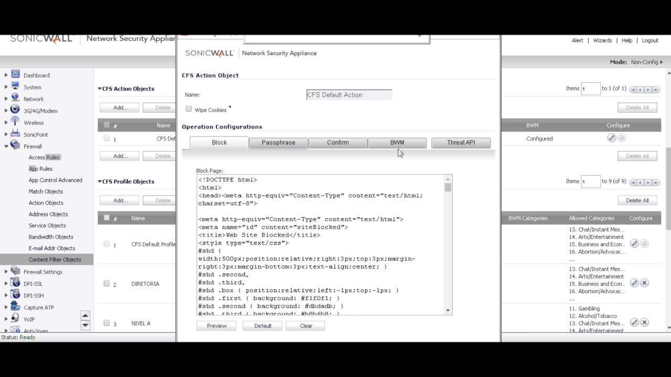The width and height of the screenshot is (671, 377).
Task: Click the Default button under Block Page
Action: (x=263, y=326)
